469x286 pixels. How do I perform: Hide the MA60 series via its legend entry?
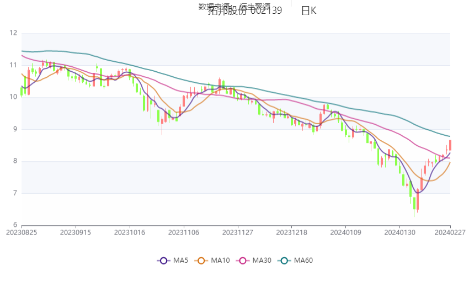pyautogui.click(x=295, y=261)
